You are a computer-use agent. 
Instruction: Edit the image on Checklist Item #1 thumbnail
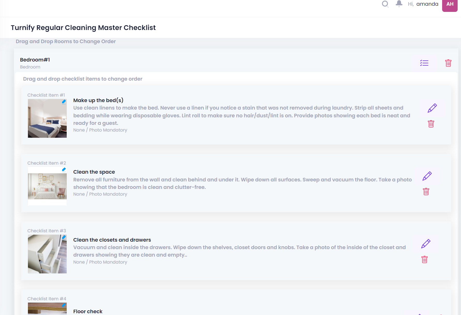pos(64,102)
